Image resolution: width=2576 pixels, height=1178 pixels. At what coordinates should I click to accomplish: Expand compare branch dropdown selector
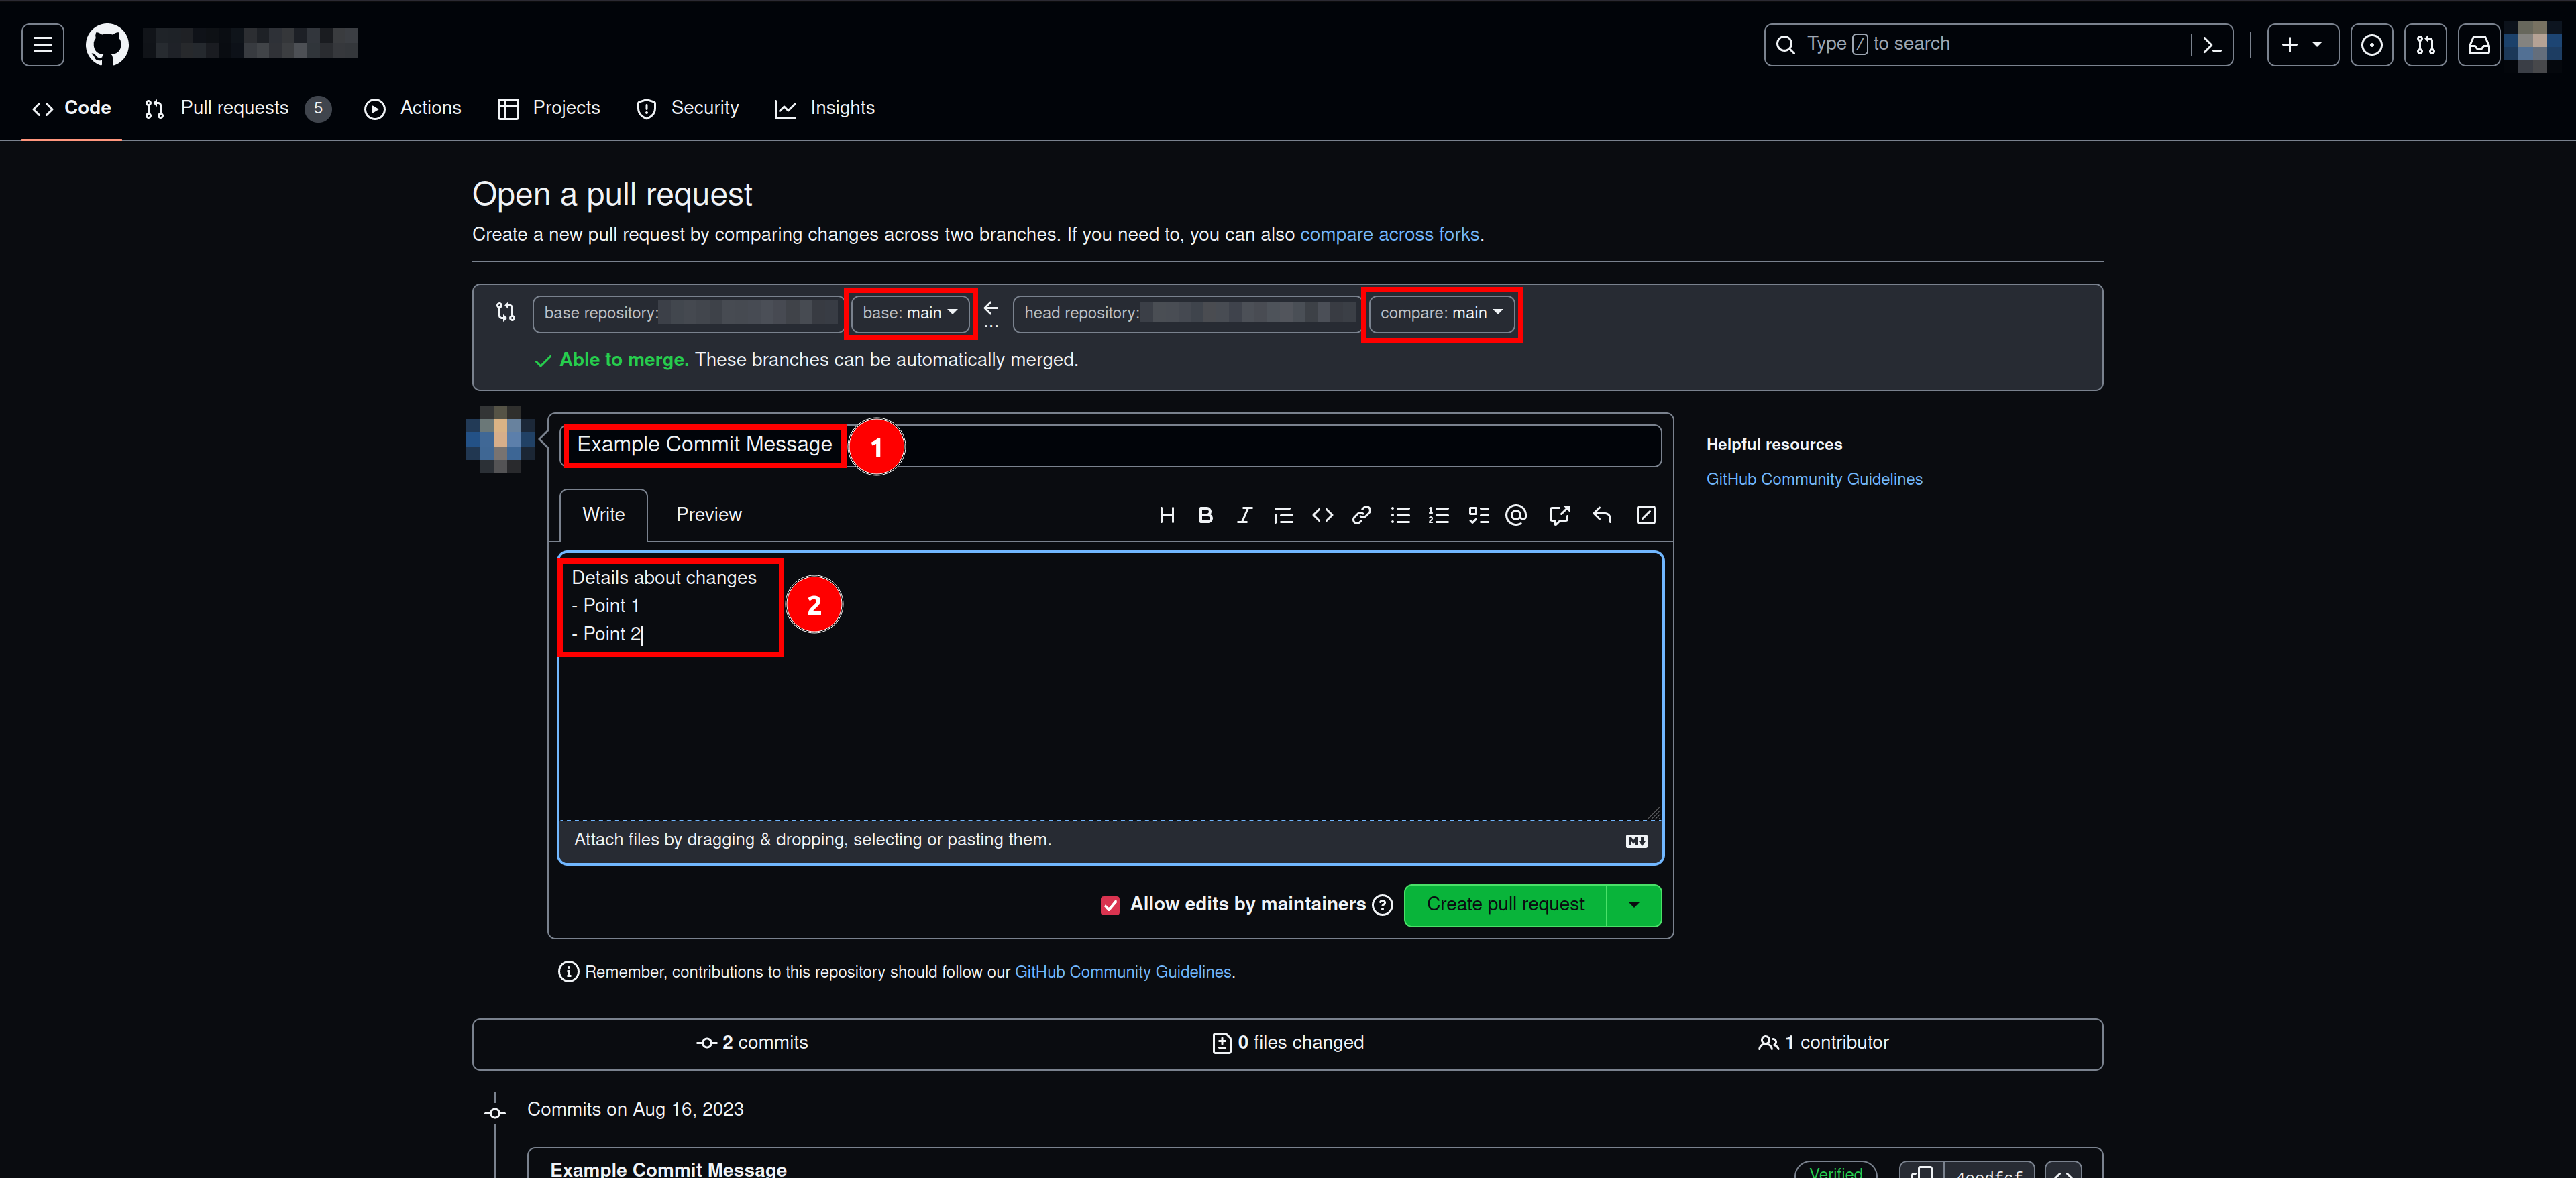pos(1442,314)
